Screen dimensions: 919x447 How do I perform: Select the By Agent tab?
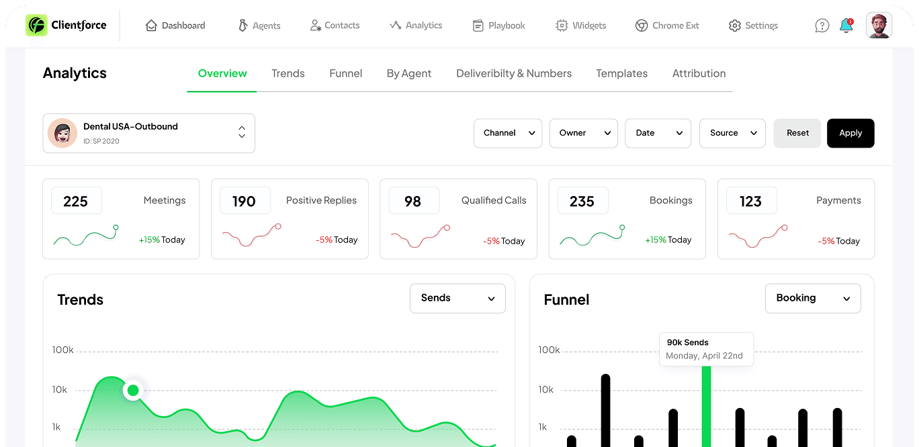coord(409,74)
